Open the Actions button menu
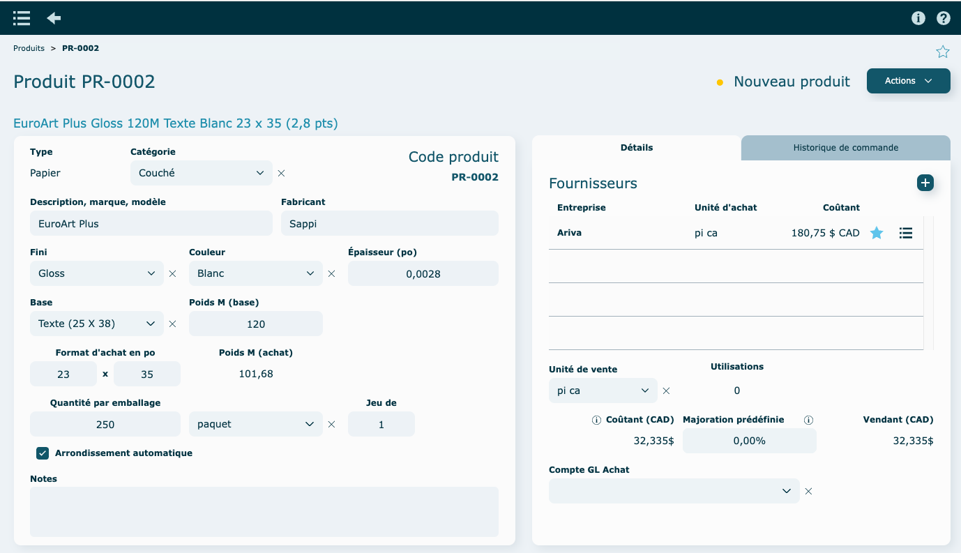 coord(908,81)
